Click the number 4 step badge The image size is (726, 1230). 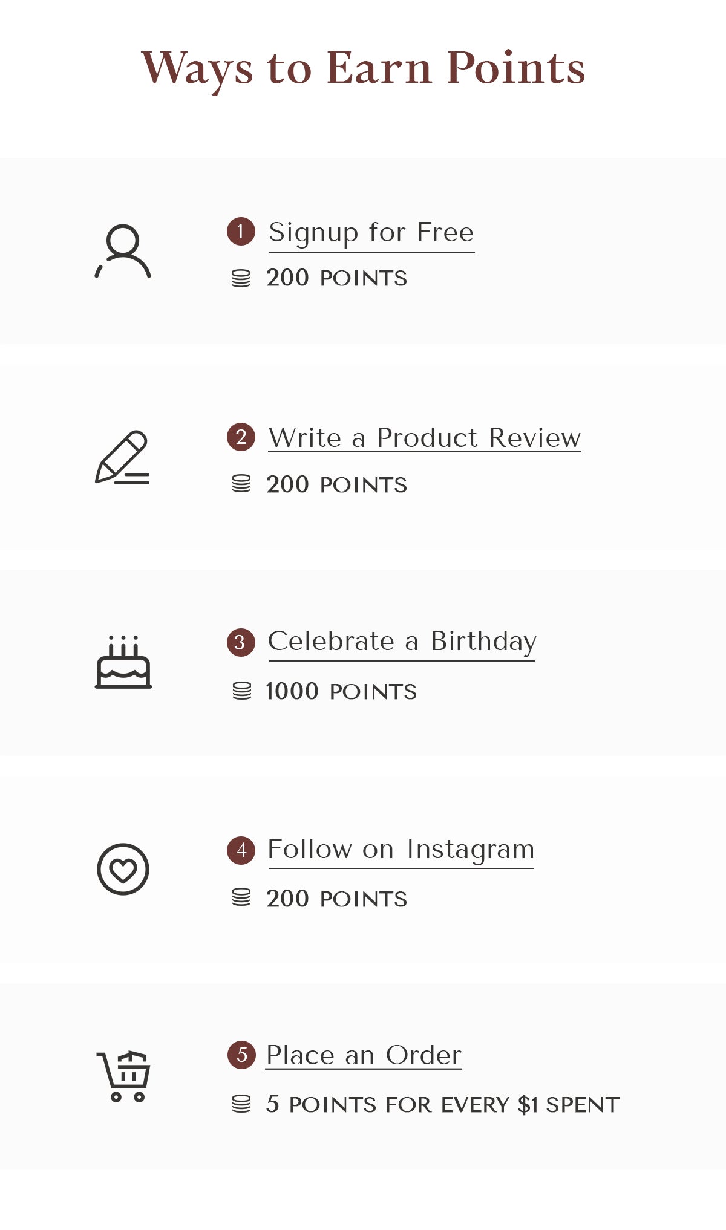(241, 850)
